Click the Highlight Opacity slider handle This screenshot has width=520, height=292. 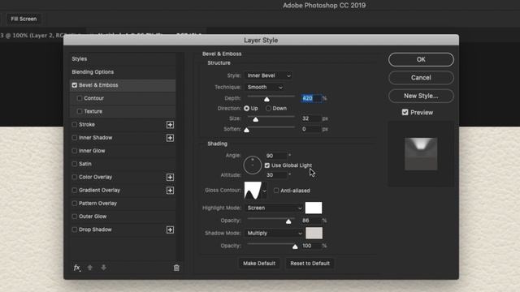point(288,221)
